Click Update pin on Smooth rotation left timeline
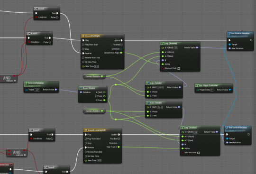This screenshot has height=174, width=256. (x=119, y=135)
